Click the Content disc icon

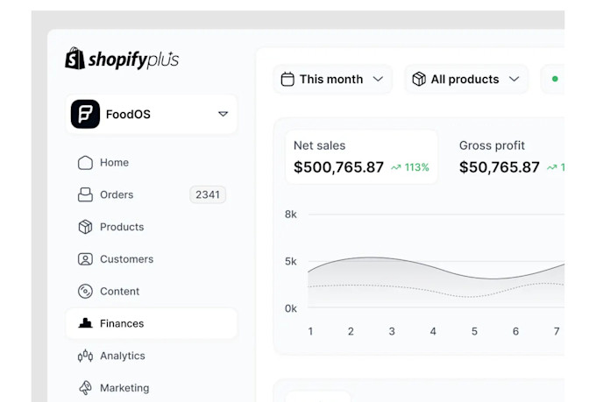click(x=85, y=292)
